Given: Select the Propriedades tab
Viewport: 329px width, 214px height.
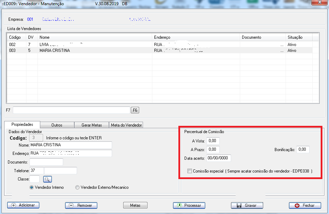Looking at the screenshot, I should (x=22, y=124).
